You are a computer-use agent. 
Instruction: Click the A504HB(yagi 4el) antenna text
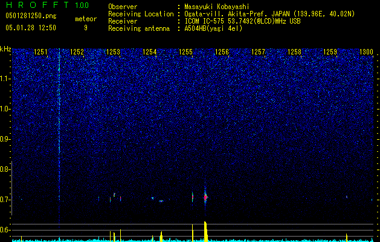click(x=213, y=28)
